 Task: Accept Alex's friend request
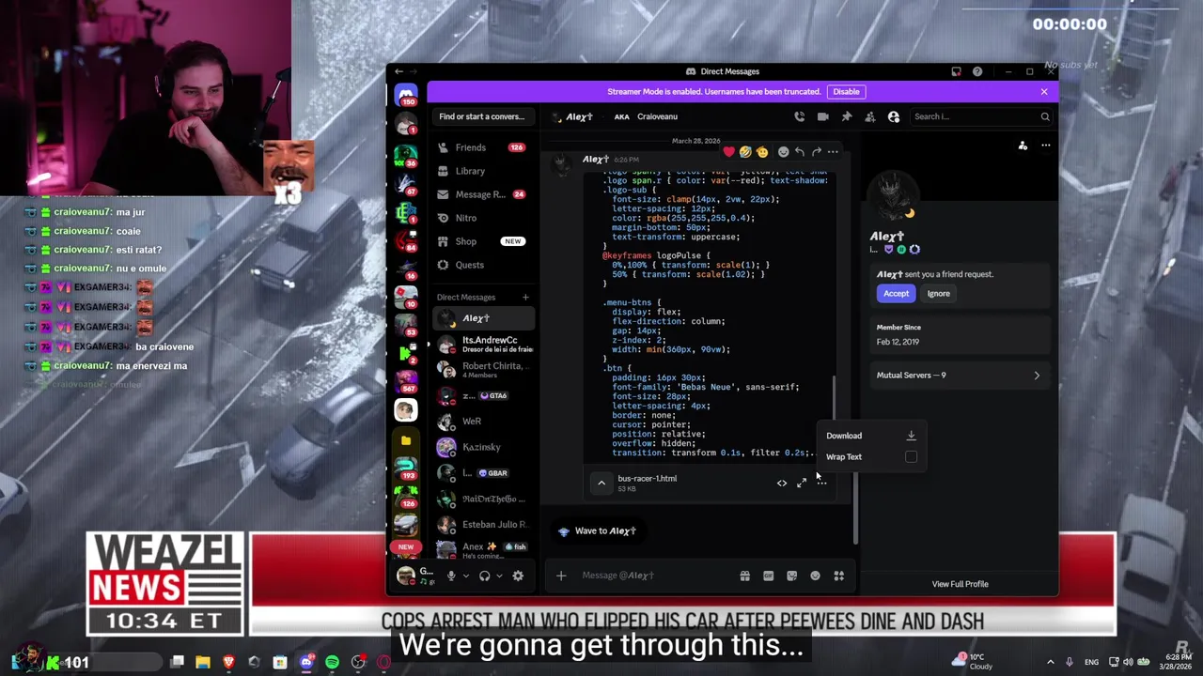(x=896, y=294)
